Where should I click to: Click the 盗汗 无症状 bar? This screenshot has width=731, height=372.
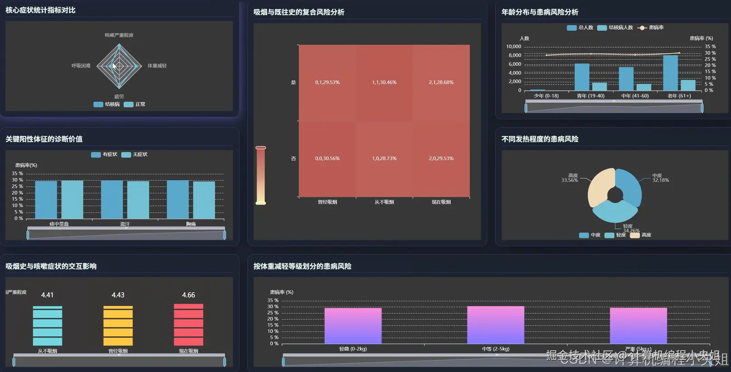pos(138,200)
